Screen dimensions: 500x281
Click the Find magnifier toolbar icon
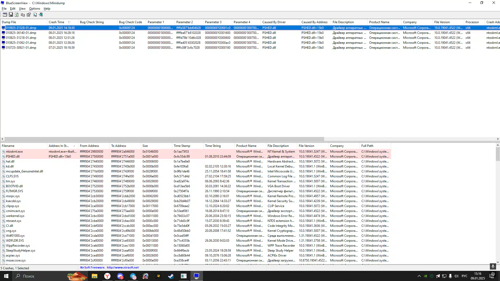tap(35, 15)
